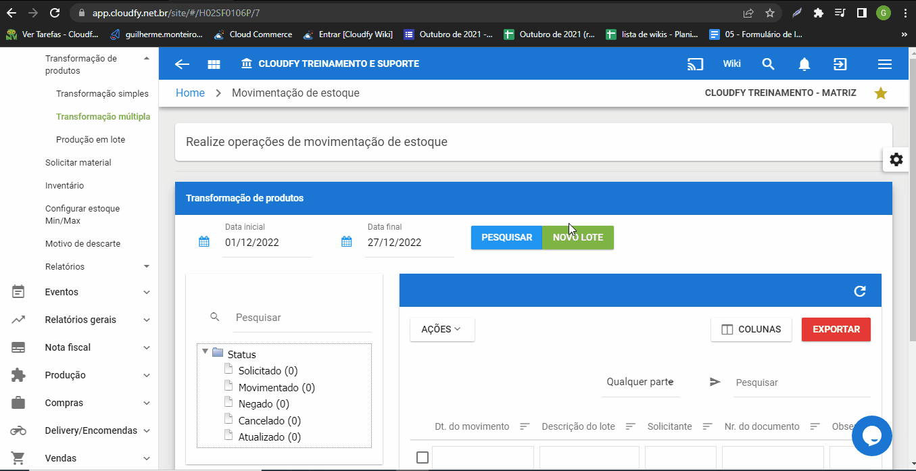
Task: Open the notifications bell icon
Action: tap(804, 64)
